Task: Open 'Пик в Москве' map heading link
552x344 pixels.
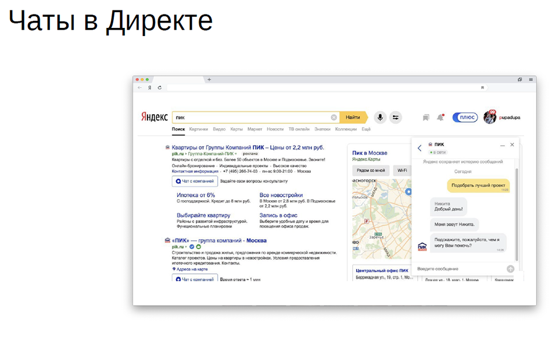Action: (x=370, y=153)
